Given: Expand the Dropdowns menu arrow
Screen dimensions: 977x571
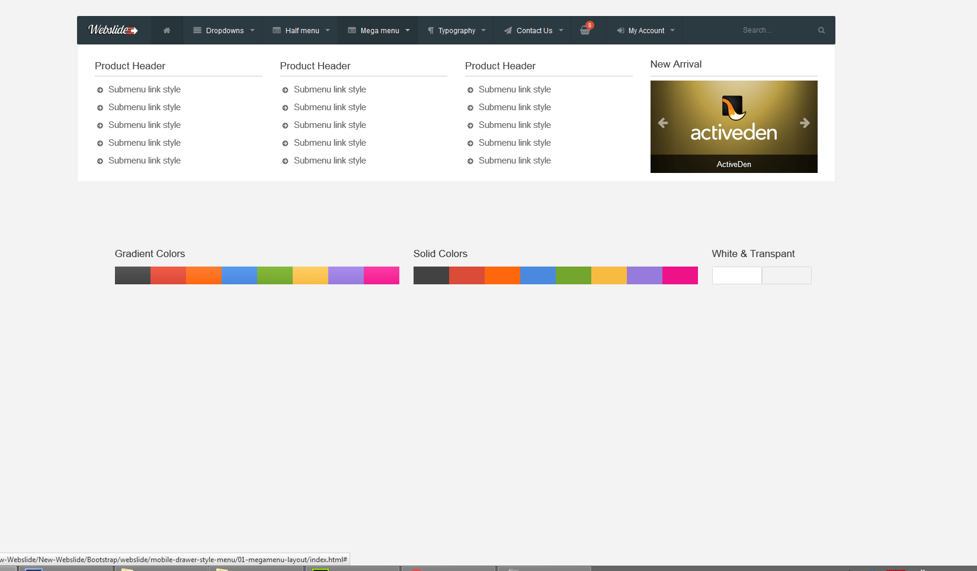Looking at the screenshot, I should (x=252, y=30).
